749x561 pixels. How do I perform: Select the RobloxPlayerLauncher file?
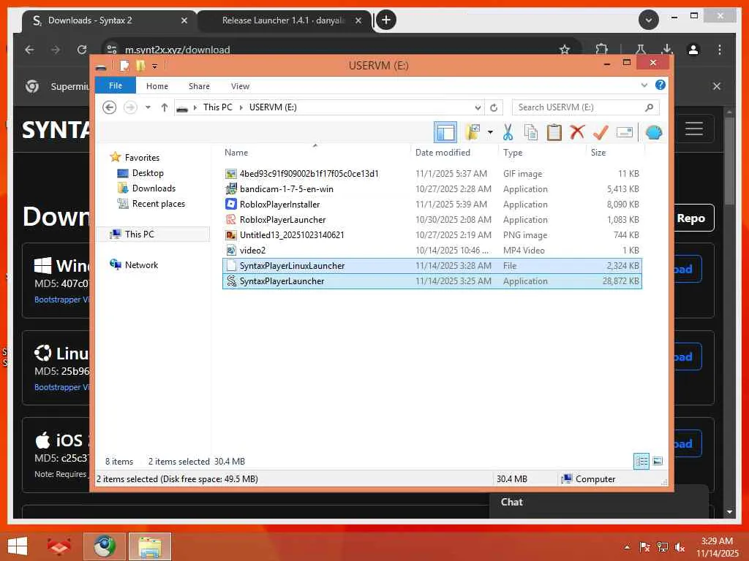pos(432,219)
